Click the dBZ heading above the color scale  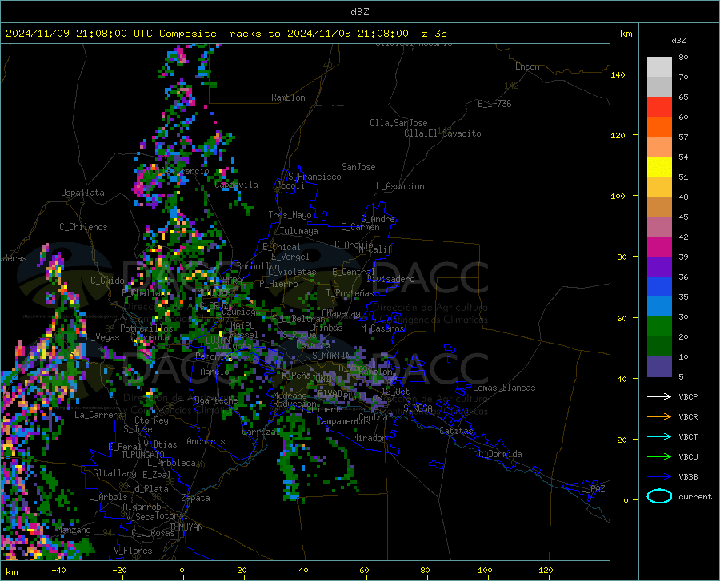pyautogui.click(x=678, y=40)
